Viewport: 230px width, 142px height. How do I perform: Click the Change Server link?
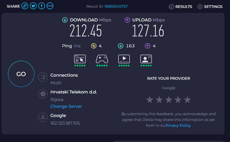[x=66, y=106]
